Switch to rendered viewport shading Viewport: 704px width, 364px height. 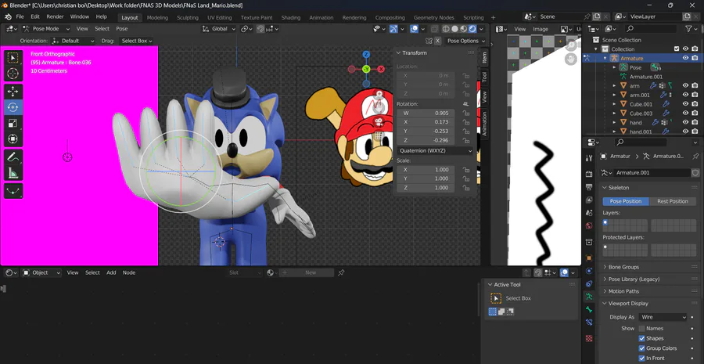(x=472, y=29)
